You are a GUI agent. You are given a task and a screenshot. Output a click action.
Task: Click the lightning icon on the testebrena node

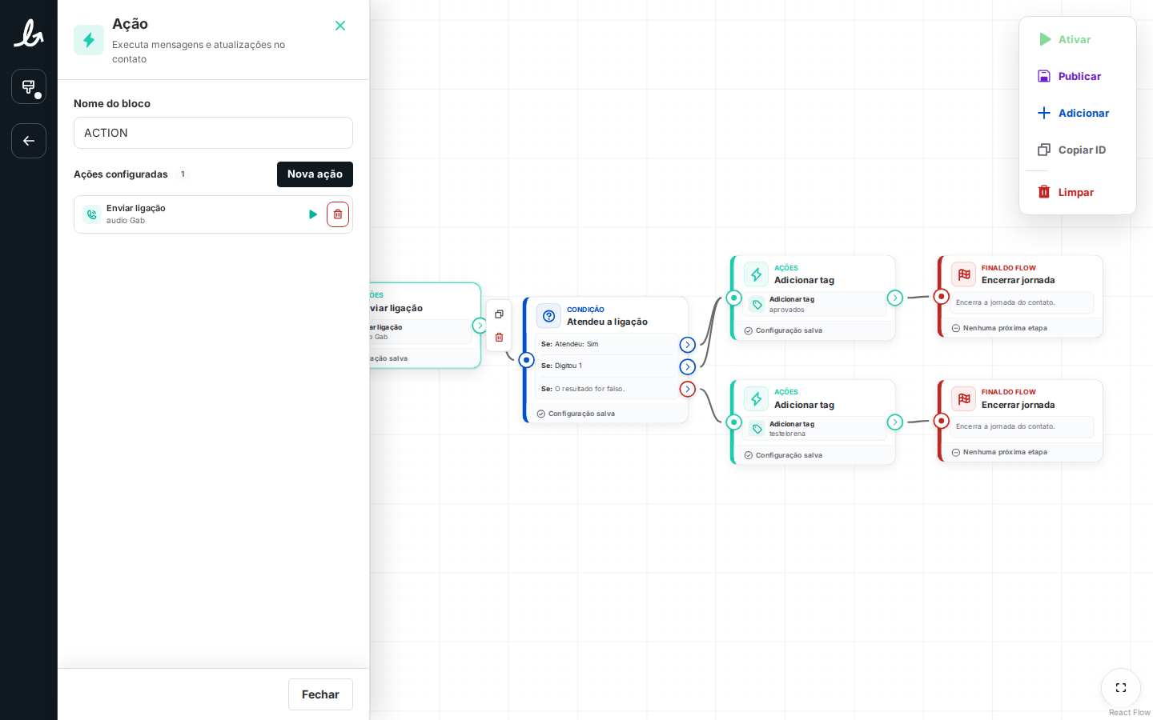[756, 398]
